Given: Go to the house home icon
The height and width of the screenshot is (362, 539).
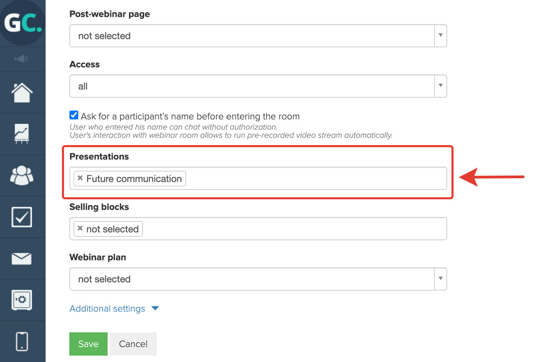Looking at the screenshot, I should 22,93.
